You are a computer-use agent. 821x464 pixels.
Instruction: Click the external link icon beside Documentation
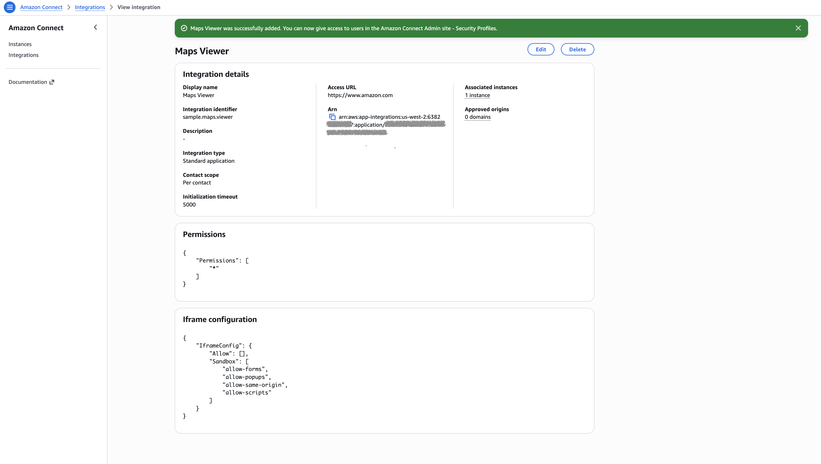point(52,82)
